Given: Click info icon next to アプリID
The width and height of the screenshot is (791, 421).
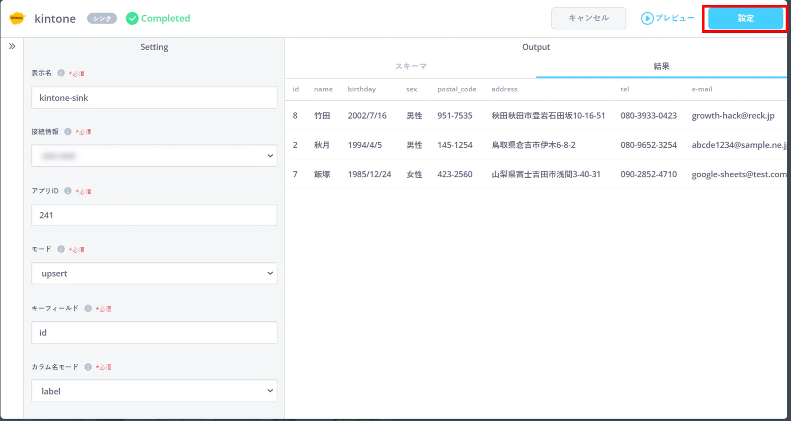Looking at the screenshot, I should point(68,191).
